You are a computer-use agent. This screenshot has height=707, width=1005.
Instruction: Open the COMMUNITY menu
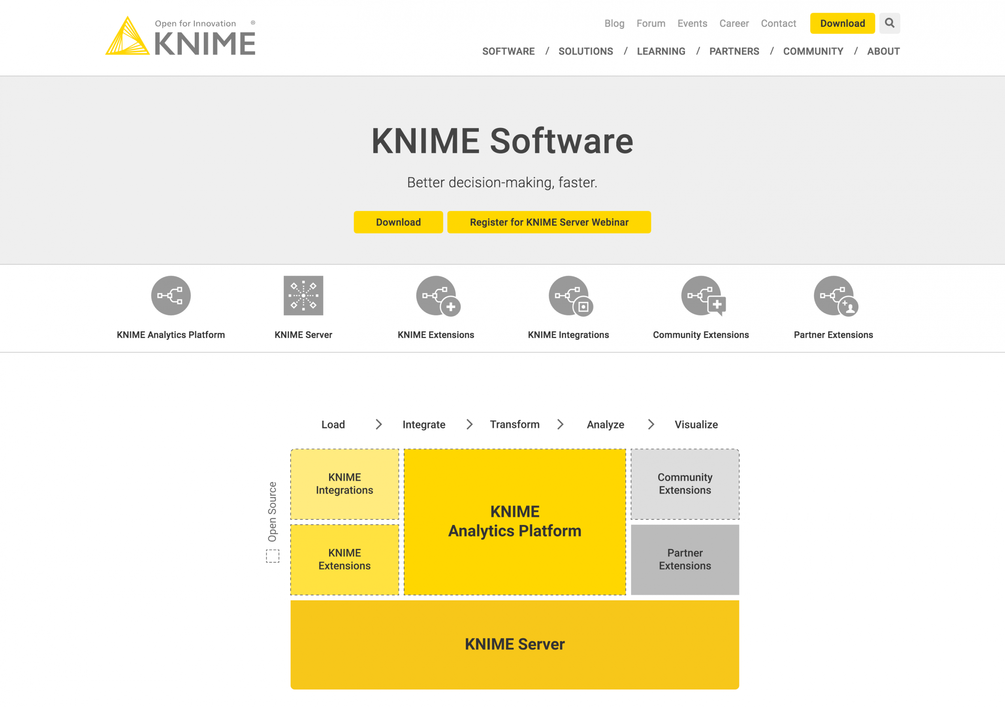813,51
